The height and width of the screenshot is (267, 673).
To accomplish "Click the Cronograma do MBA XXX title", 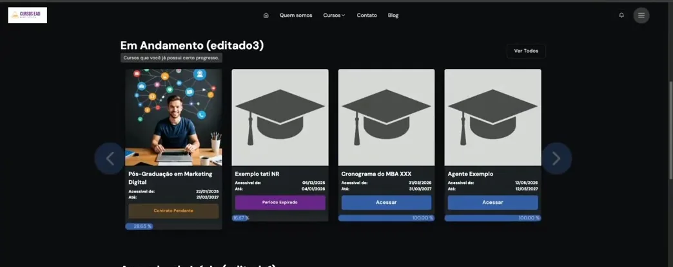I will point(376,174).
